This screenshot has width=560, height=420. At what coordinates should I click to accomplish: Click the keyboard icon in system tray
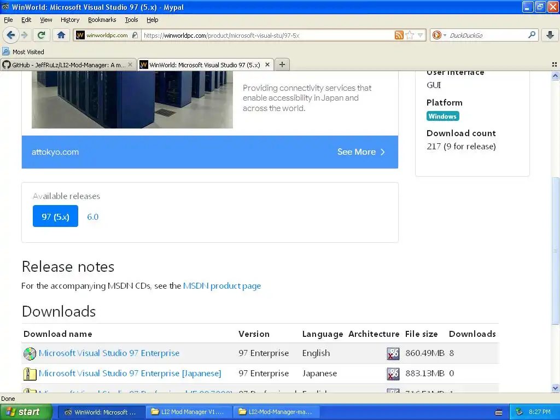click(499, 412)
